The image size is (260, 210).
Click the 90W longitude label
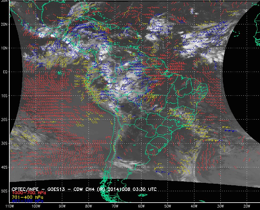click(62, 206)
